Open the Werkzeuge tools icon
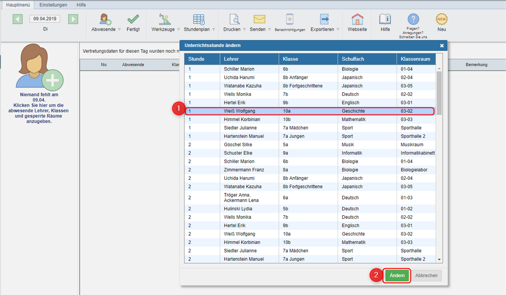 165,19
